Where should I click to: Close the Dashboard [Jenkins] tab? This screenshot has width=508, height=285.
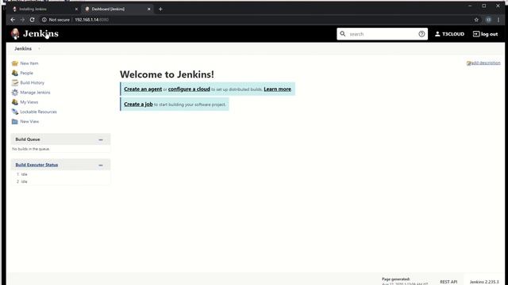click(x=149, y=9)
